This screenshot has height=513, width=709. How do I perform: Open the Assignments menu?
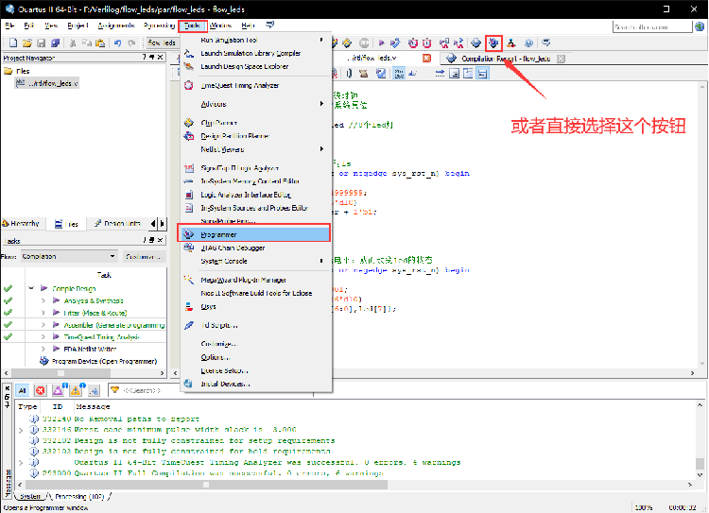click(116, 26)
